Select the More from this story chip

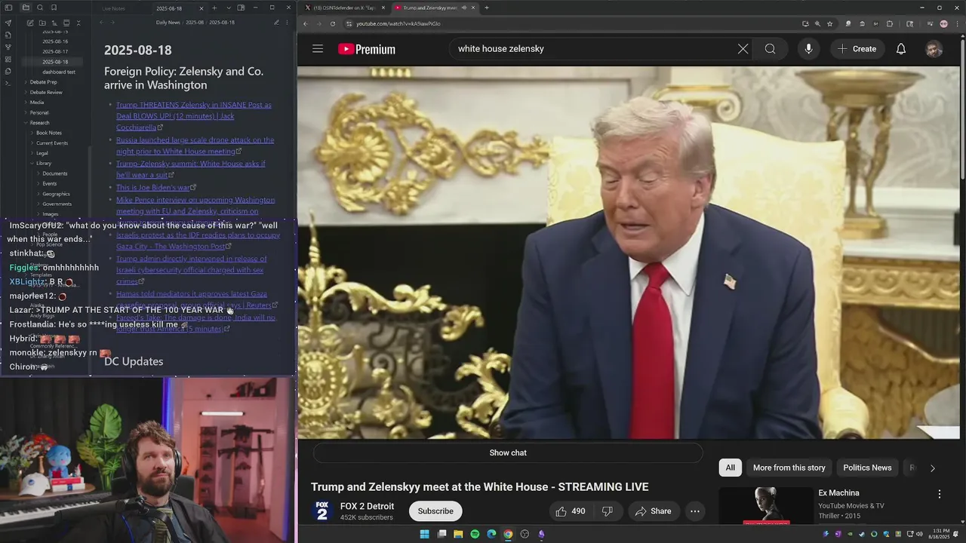[x=789, y=468]
